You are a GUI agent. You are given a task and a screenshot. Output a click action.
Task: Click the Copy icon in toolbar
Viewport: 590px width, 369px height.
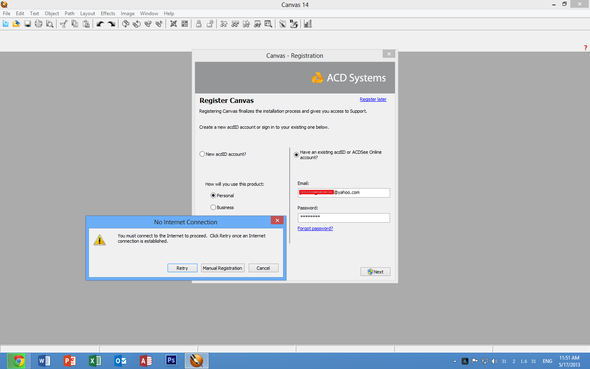point(75,24)
